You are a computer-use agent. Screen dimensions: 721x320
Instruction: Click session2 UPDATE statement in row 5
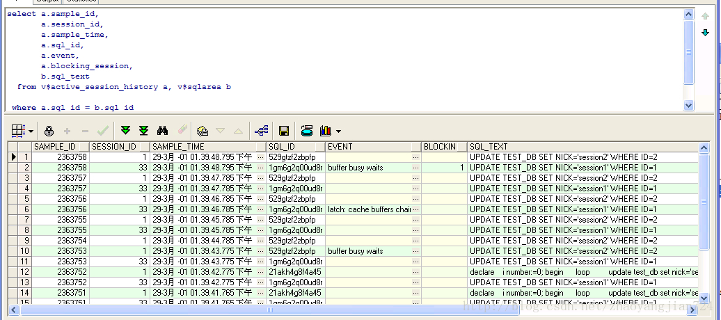coord(564,199)
